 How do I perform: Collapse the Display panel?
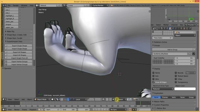point(157,69)
